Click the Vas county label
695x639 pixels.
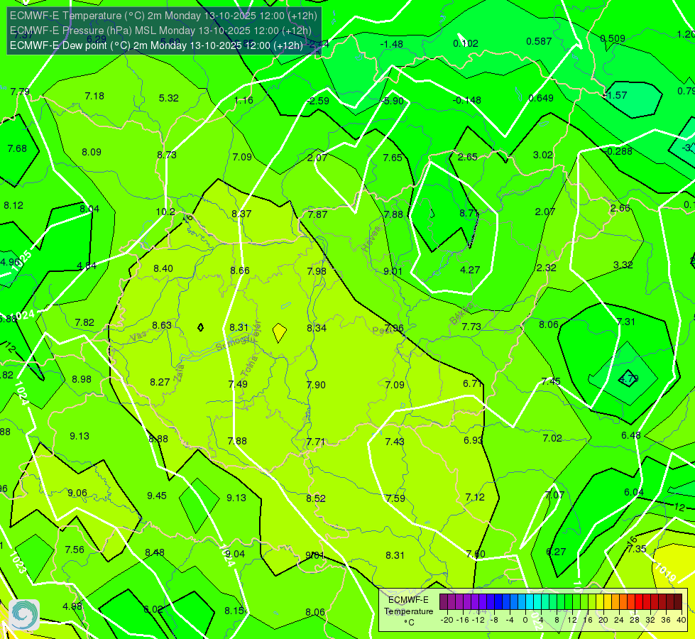click(x=138, y=337)
